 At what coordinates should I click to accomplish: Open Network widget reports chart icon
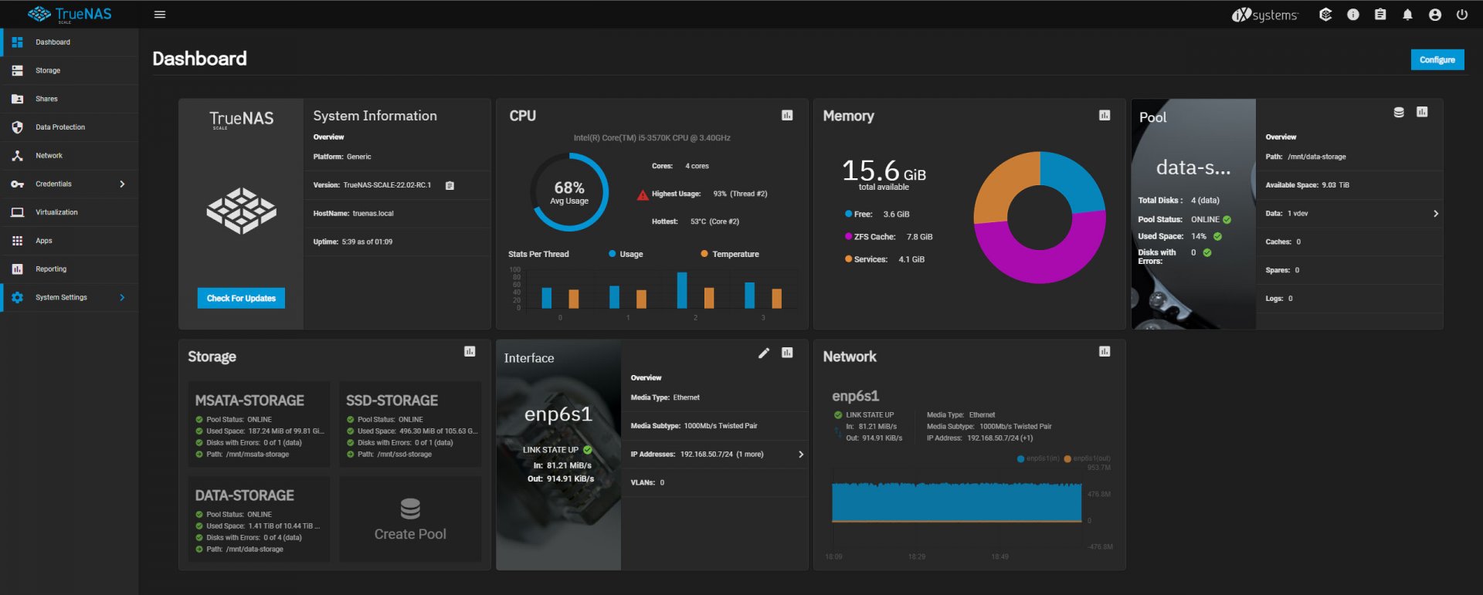1105,351
